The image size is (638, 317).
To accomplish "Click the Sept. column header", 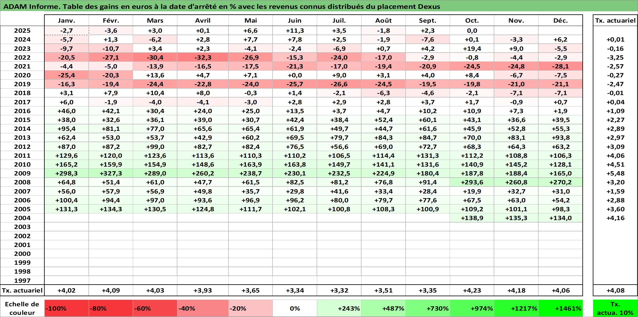I will point(428,20).
